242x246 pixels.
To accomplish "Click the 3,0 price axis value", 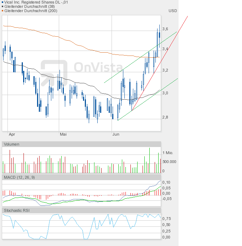I will point(165,93).
